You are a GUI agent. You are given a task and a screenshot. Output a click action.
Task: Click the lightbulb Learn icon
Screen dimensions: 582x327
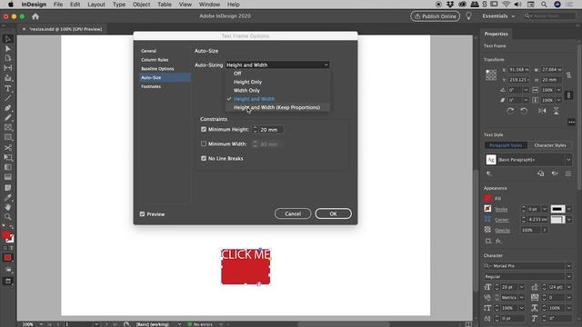coord(469,16)
